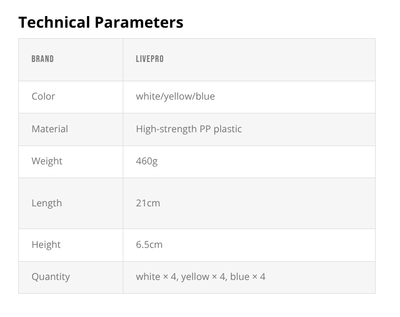Select the Quantity row label

tap(51, 277)
